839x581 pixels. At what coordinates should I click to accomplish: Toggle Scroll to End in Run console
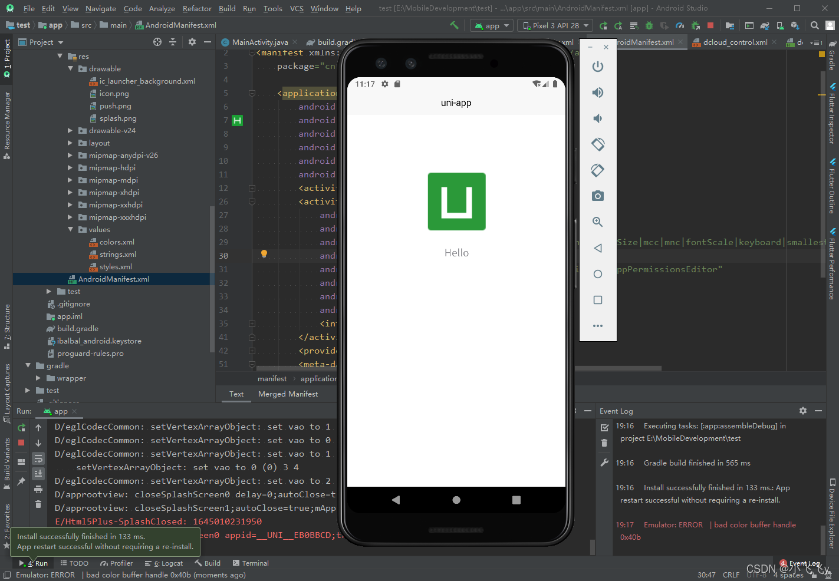[x=38, y=473]
